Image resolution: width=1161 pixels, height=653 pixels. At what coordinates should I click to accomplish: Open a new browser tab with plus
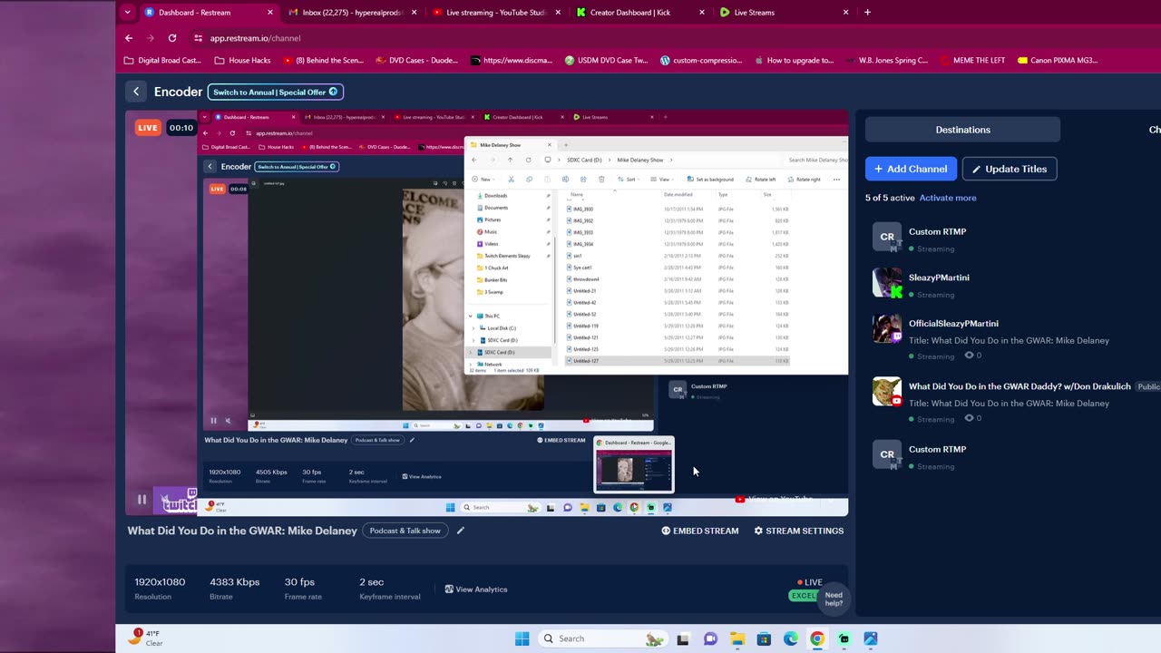pyautogui.click(x=867, y=13)
